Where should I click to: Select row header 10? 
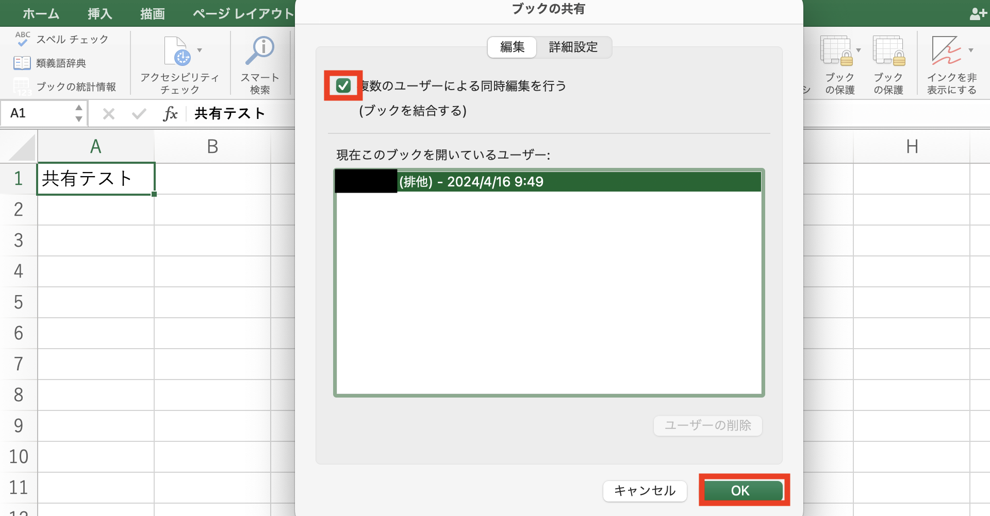pyautogui.click(x=19, y=457)
